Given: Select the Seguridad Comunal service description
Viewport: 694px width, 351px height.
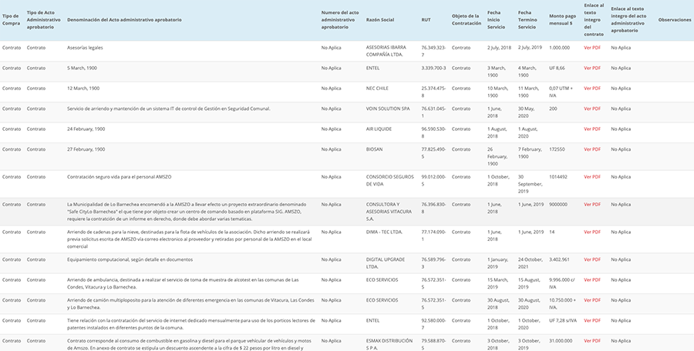Looking at the screenshot, I should coord(169,109).
